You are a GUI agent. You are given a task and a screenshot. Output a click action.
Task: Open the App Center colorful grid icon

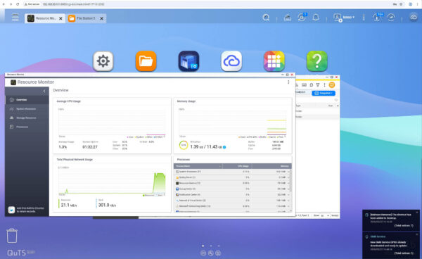[274, 61]
